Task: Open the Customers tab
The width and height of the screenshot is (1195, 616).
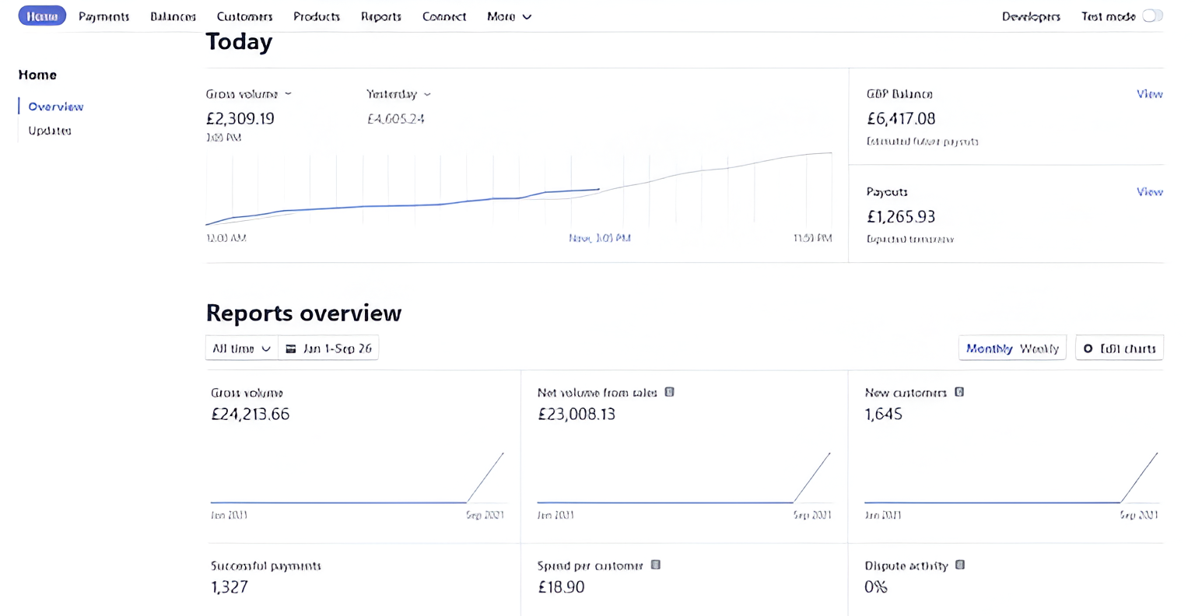Action: coord(244,16)
